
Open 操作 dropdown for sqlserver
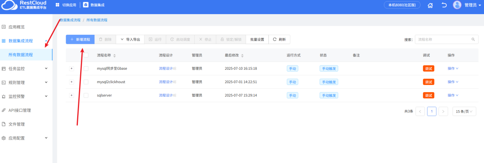pyautogui.click(x=453, y=95)
